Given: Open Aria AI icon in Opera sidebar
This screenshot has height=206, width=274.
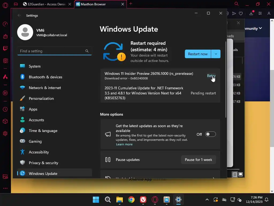Looking at the screenshot, I should [x=5, y=77].
